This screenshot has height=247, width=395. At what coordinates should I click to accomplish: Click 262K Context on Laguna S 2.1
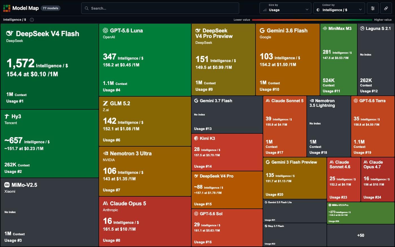click(366, 82)
